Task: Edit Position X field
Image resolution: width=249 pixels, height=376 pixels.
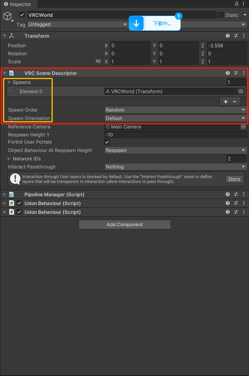Action: click(130, 45)
